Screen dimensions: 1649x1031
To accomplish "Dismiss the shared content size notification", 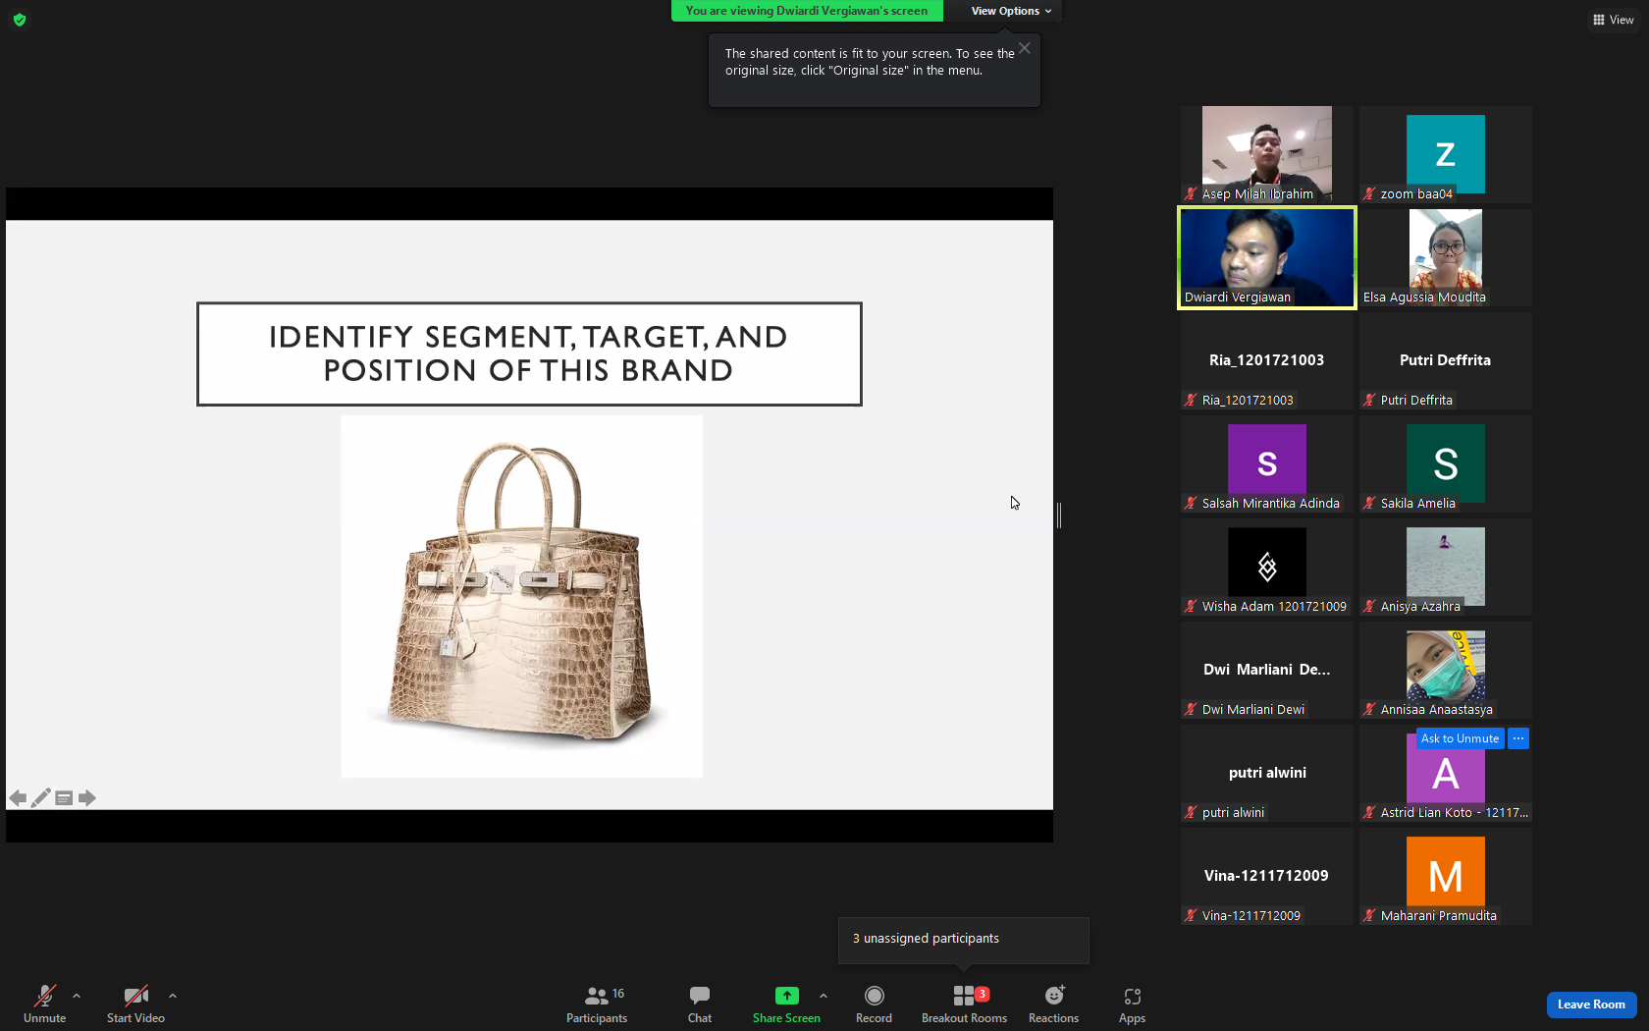I will click(x=1025, y=48).
